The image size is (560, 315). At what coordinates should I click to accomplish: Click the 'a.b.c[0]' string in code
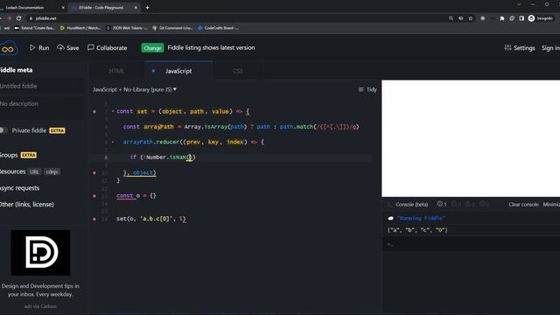click(157, 219)
